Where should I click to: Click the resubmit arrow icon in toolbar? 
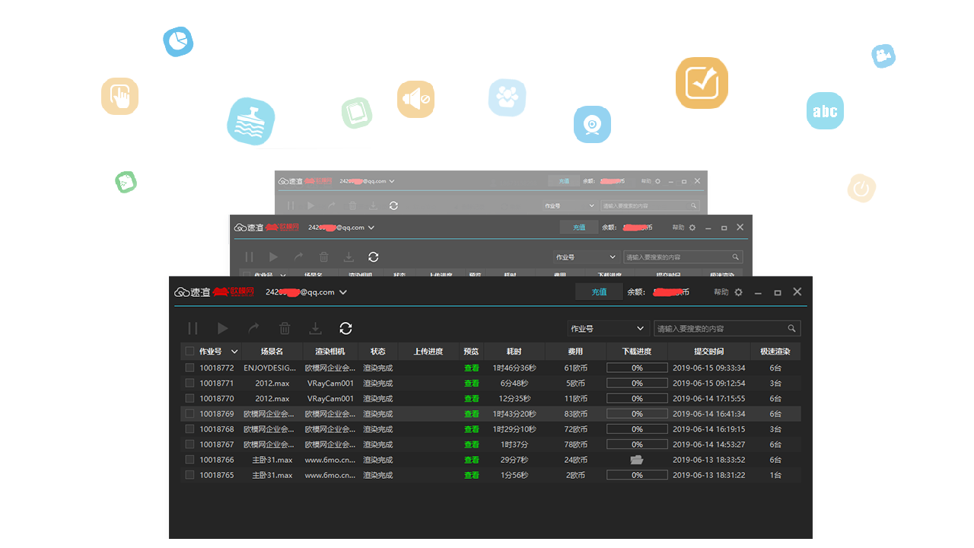[x=253, y=328]
